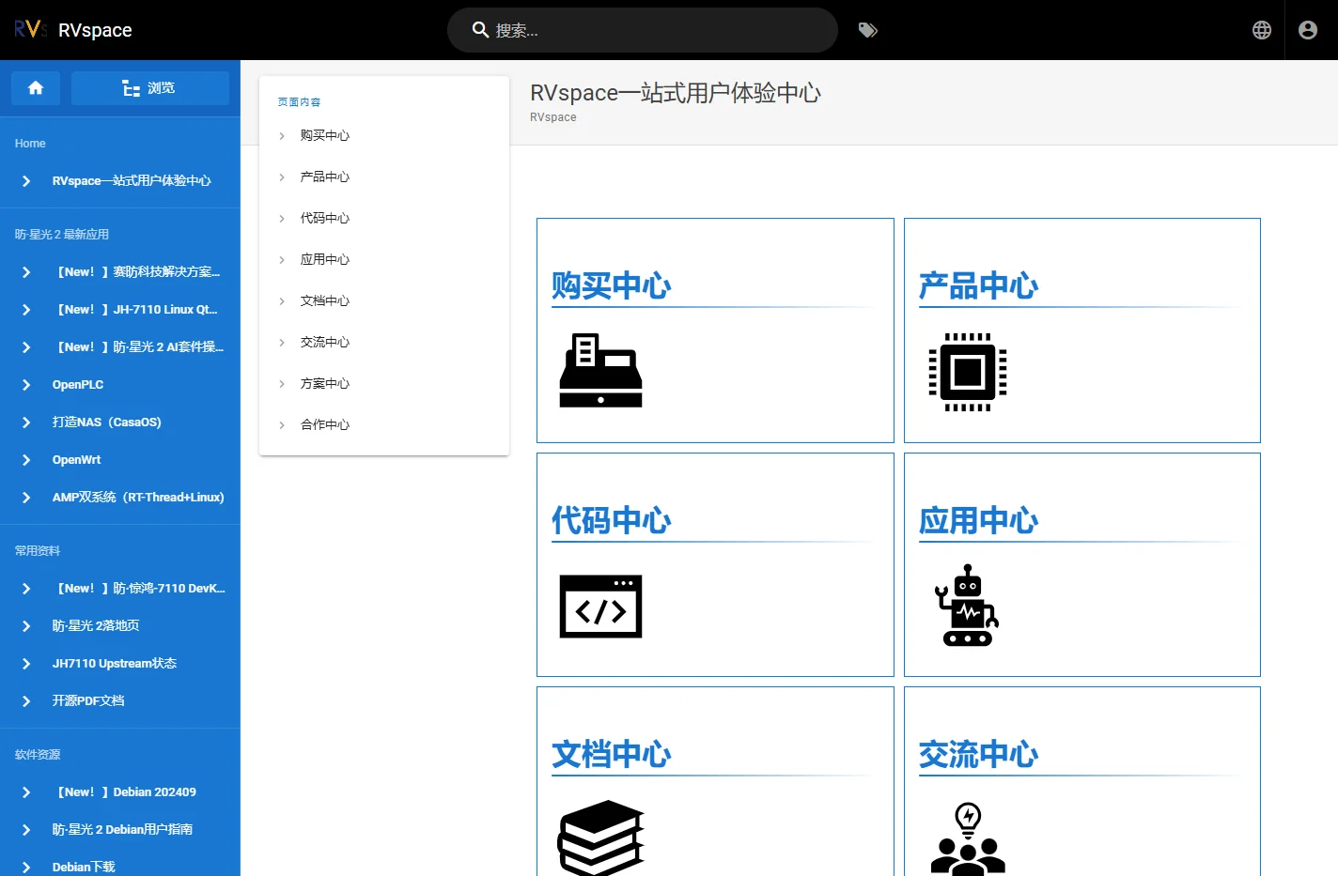Image resolution: width=1338 pixels, height=876 pixels.
Task: Jump to 合作中心 in page contents
Action: tap(325, 425)
